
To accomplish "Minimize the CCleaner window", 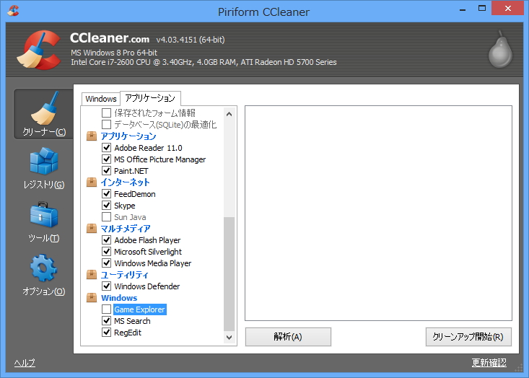I will [x=463, y=9].
